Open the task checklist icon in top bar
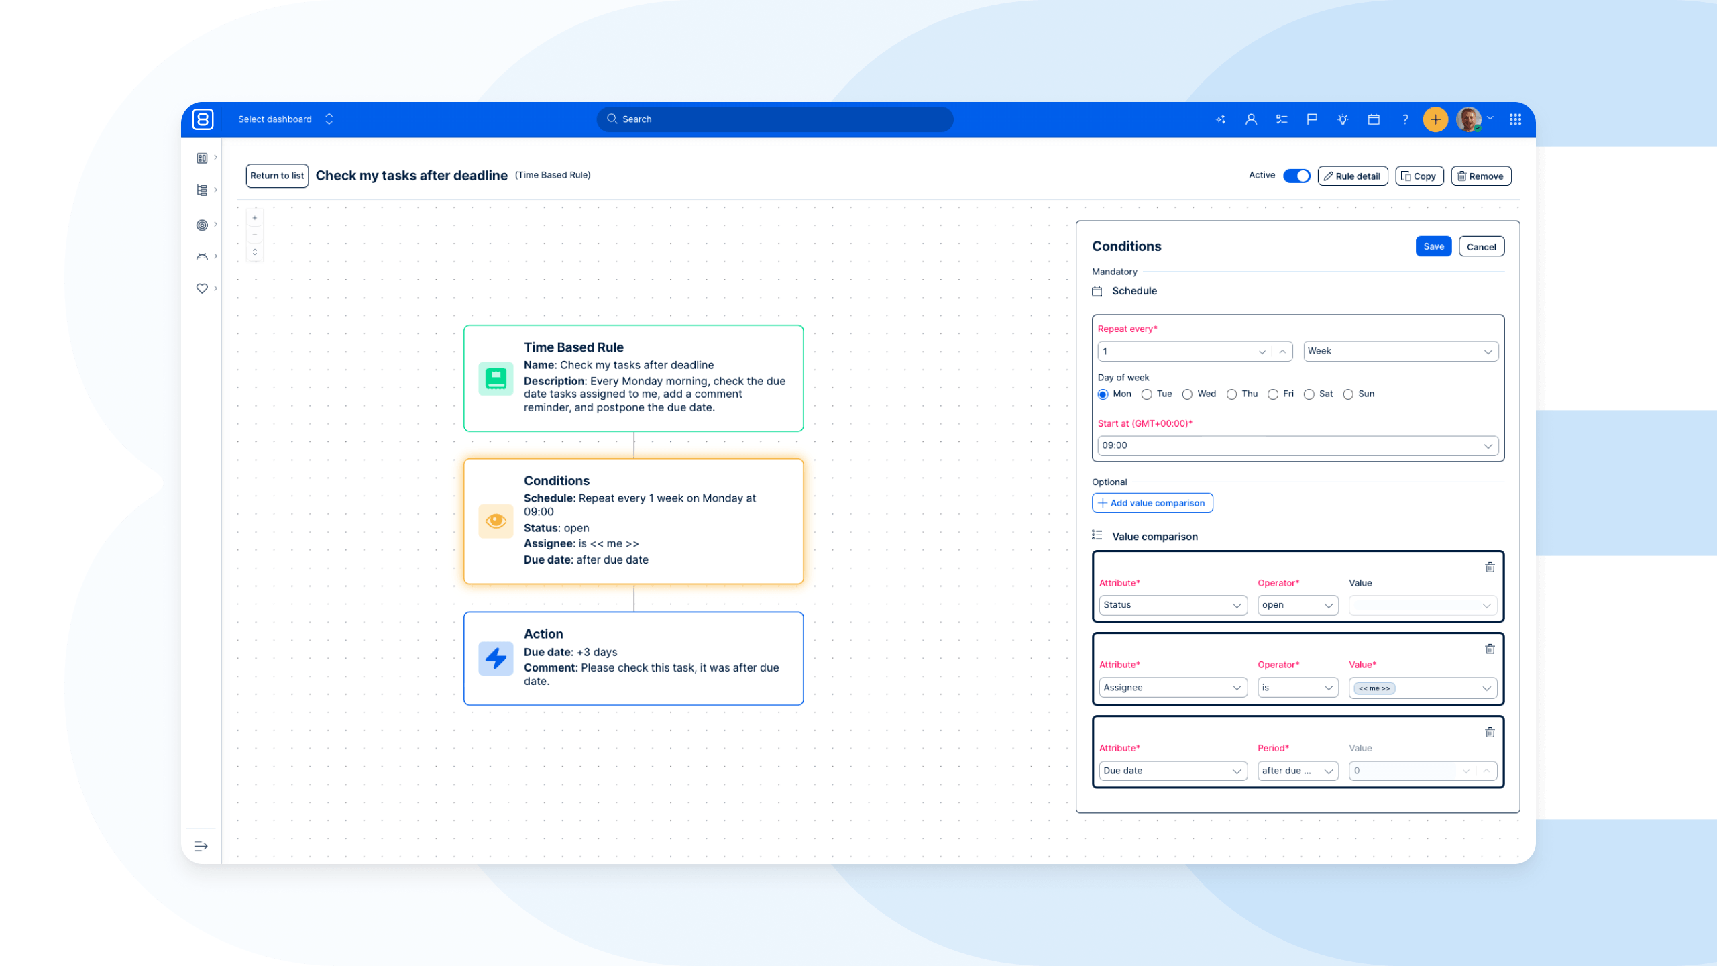 pyautogui.click(x=1282, y=119)
